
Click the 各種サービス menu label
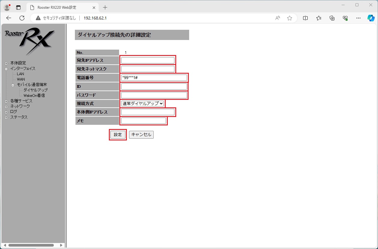21,101
